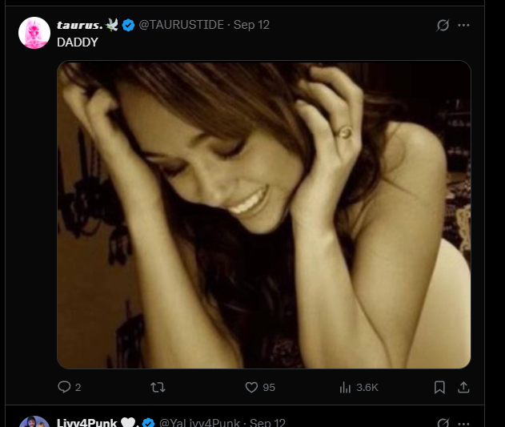Click the DADDY tweet text
This screenshot has width=505, height=427.
coord(78,42)
